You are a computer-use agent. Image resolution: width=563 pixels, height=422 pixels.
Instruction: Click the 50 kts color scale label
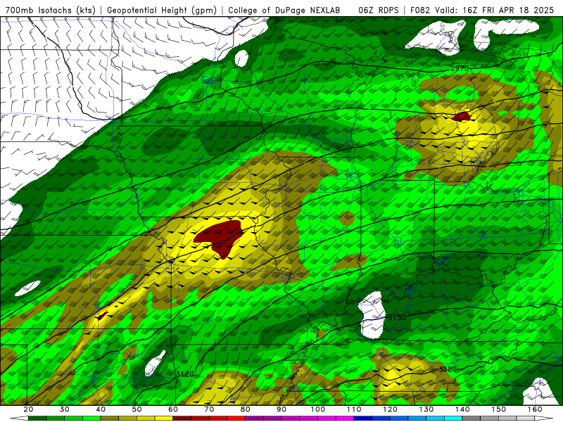tap(137, 409)
